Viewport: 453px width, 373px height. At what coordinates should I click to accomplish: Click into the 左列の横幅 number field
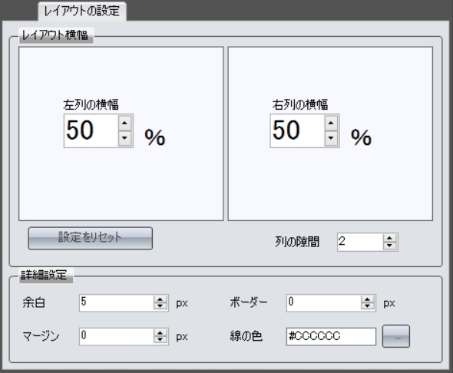click(91, 130)
